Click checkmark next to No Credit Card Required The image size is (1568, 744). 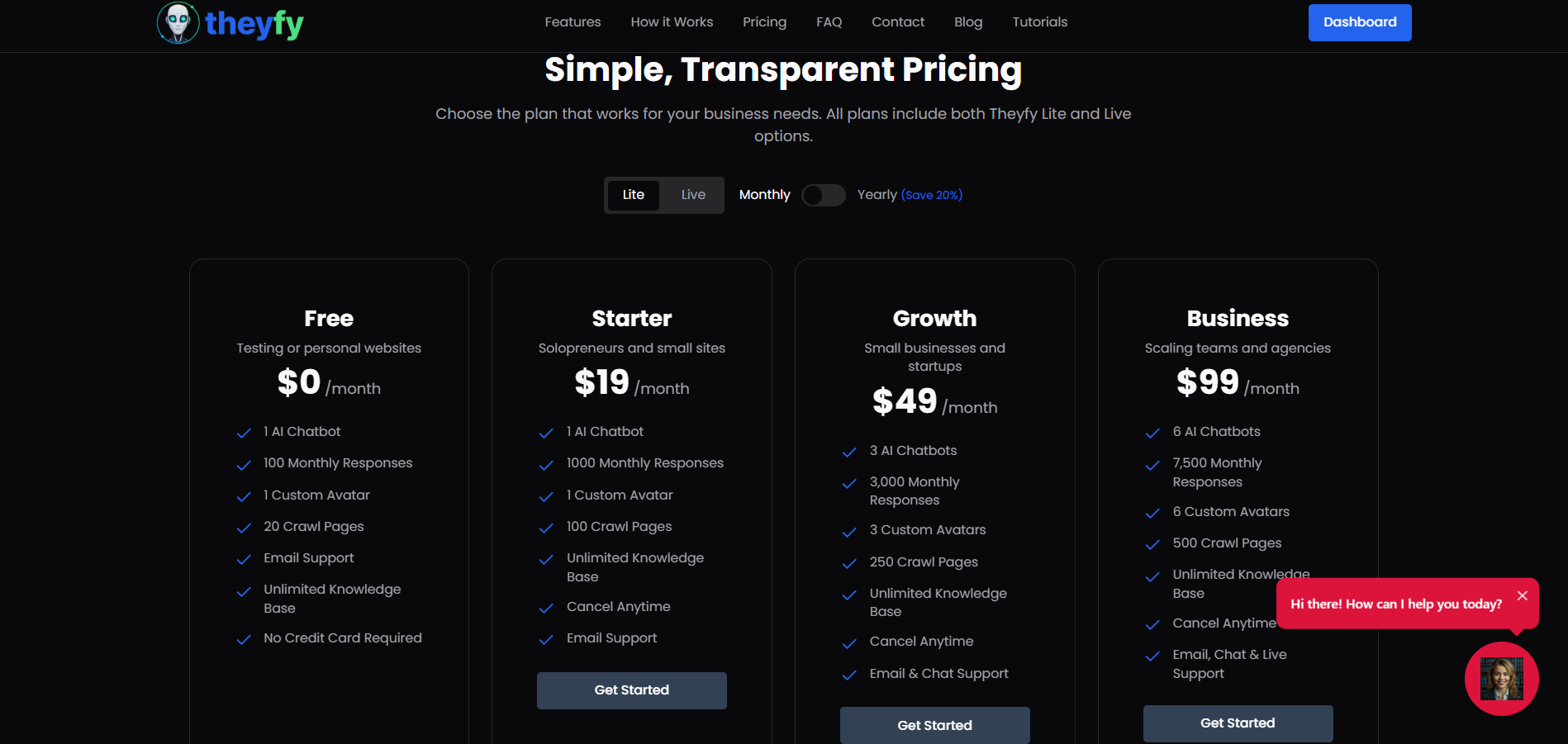pos(244,639)
